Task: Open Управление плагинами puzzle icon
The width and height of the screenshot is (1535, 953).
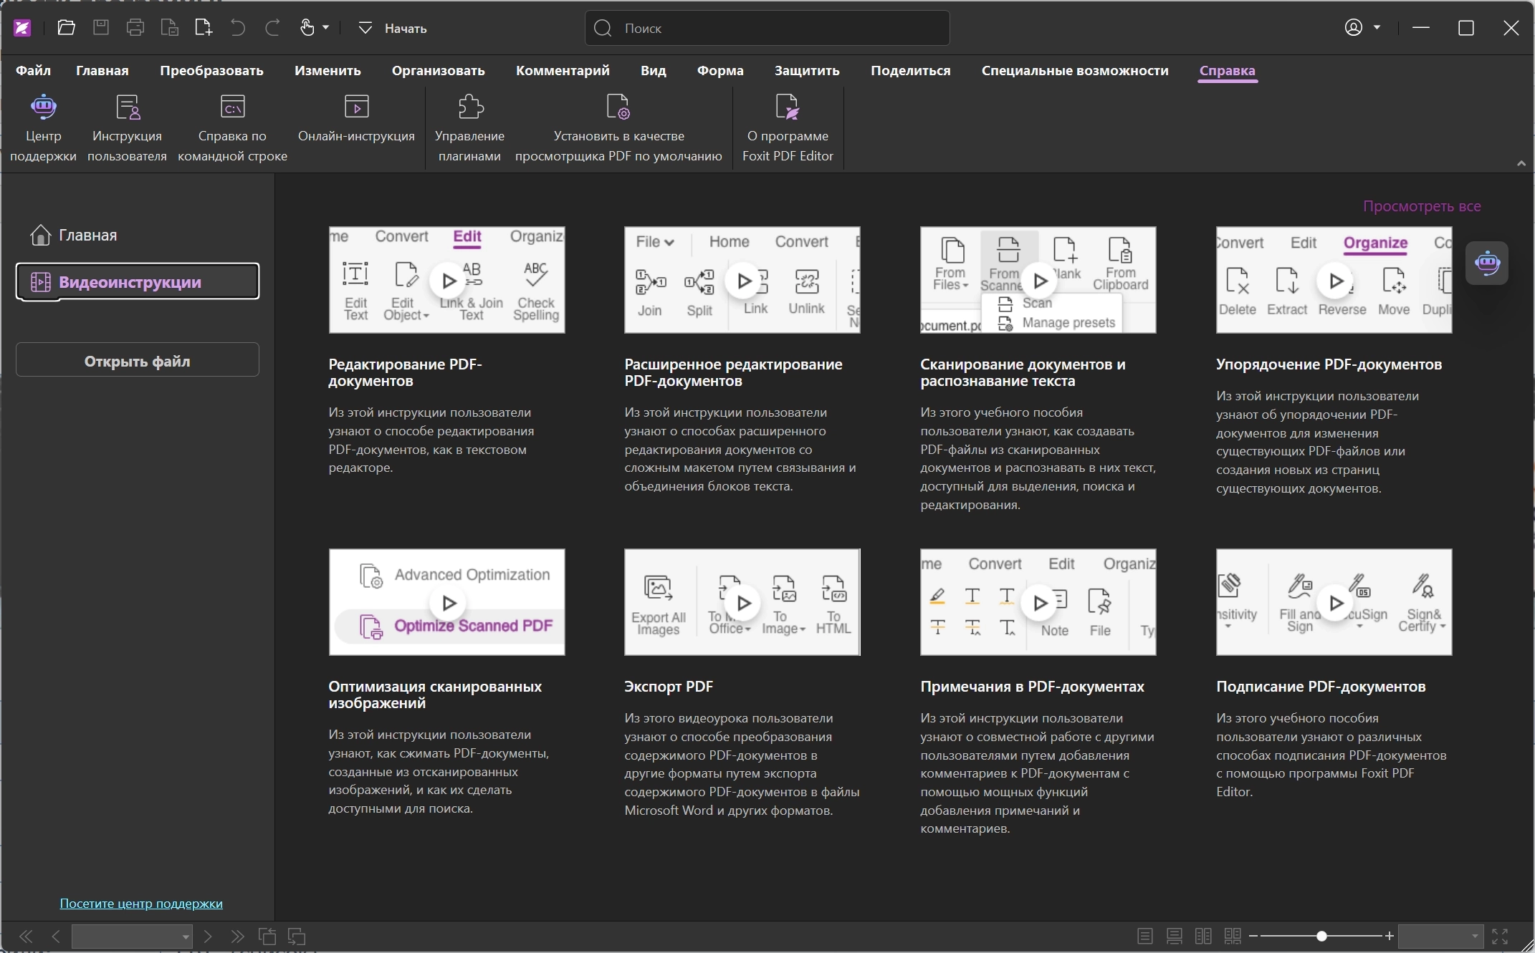Action: tap(470, 107)
